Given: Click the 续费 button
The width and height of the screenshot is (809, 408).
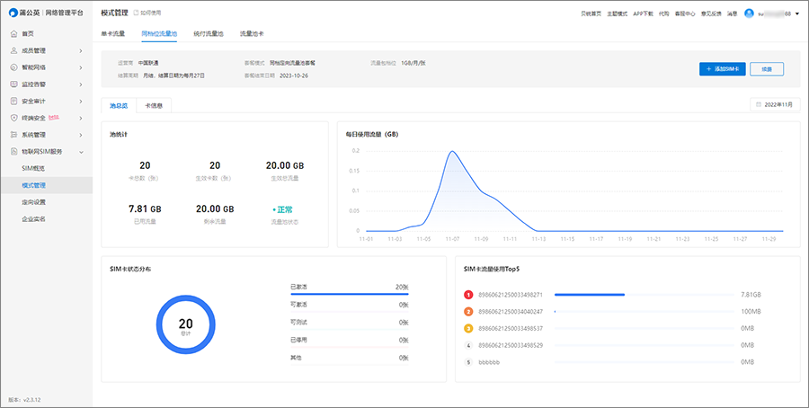Looking at the screenshot, I should point(767,69).
